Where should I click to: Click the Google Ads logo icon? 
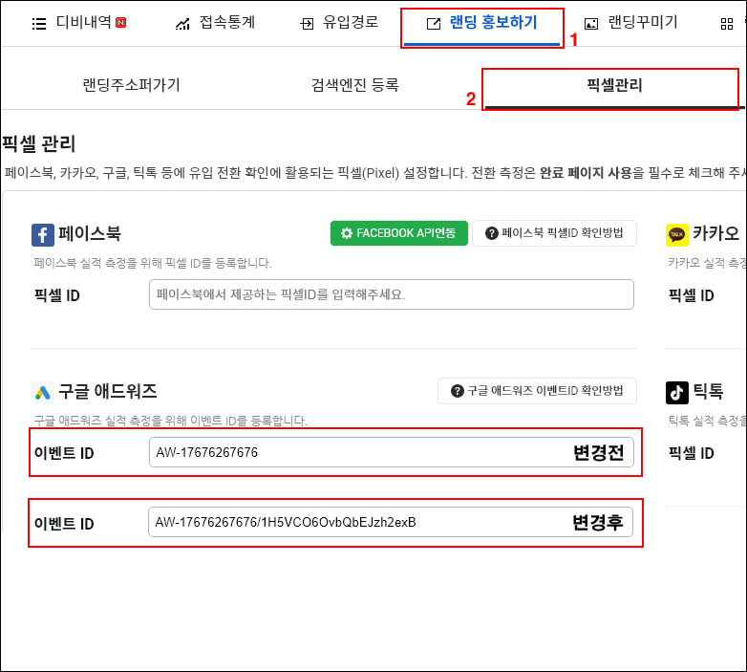tap(43, 392)
